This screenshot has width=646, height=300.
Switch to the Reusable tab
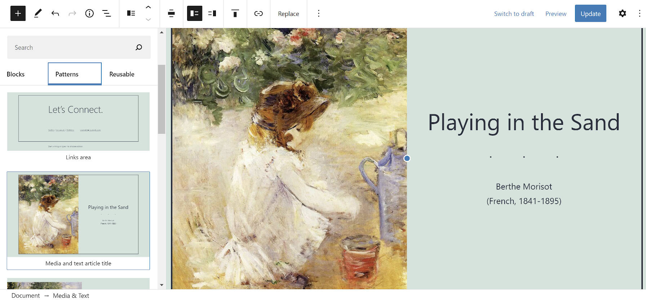point(122,74)
